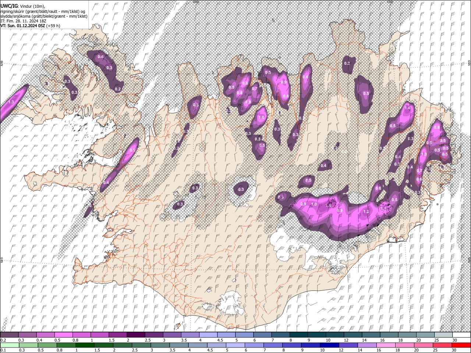Click the '0.2' label on the upper color scale
This screenshot has height=353, width=471.
coord(3,340)
